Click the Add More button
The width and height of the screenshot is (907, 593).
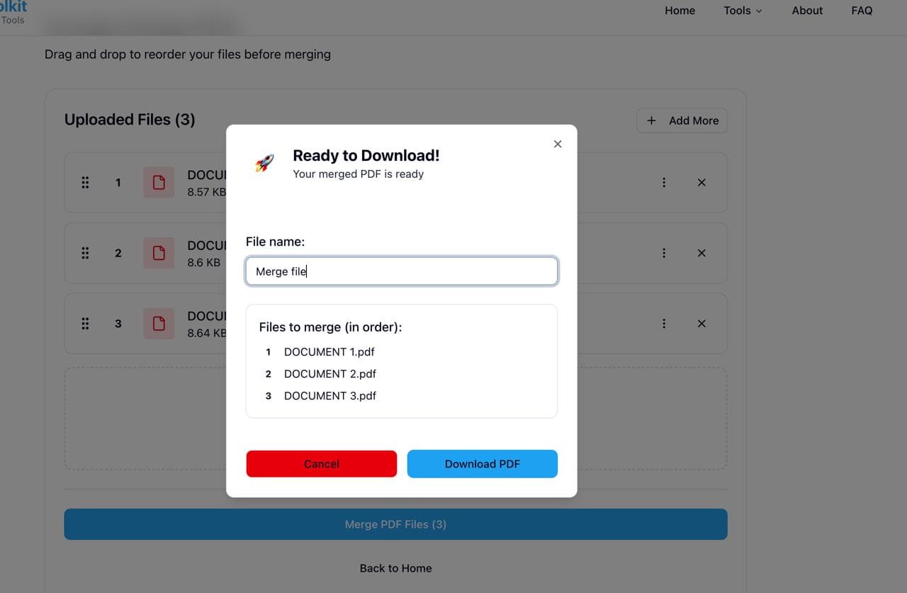point(682,120)
